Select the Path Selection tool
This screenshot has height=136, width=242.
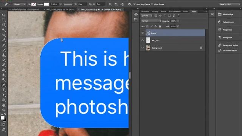click(3, 95)
